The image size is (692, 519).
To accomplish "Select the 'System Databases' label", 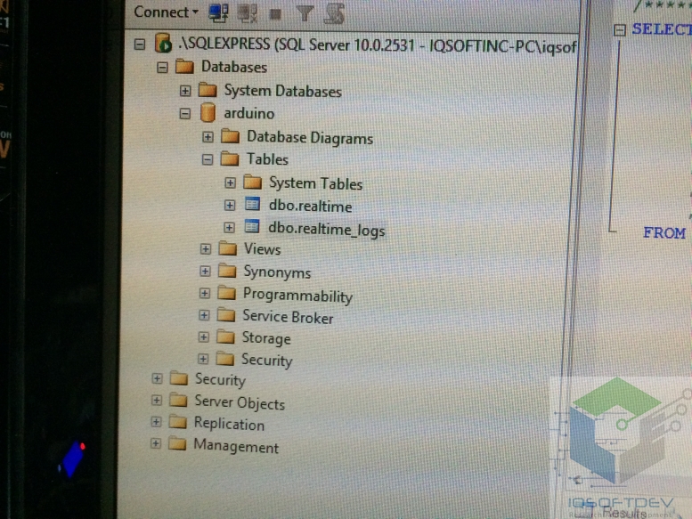I will 283,92.
